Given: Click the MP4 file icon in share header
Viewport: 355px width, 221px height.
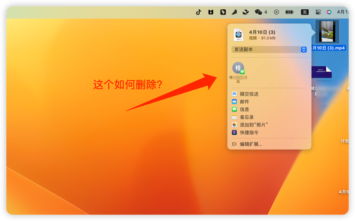Looking at the screenshot, I should point(239,35).
